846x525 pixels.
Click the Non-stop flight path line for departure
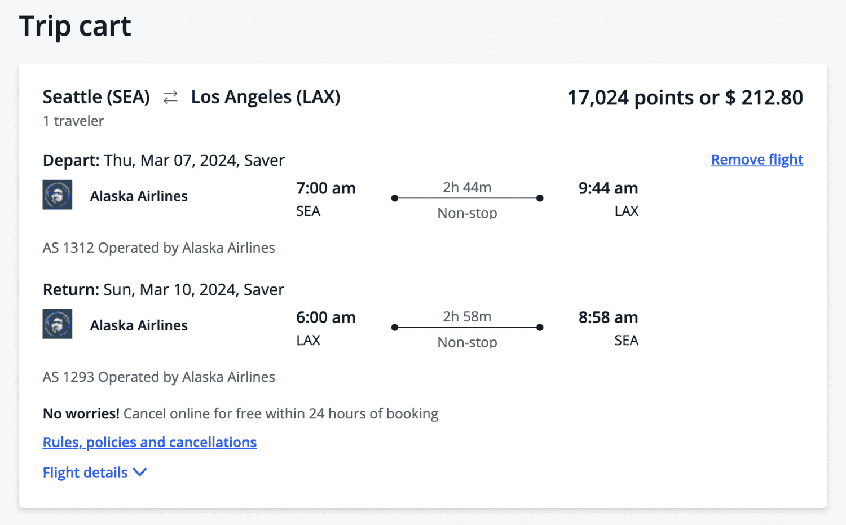(467, 198)
